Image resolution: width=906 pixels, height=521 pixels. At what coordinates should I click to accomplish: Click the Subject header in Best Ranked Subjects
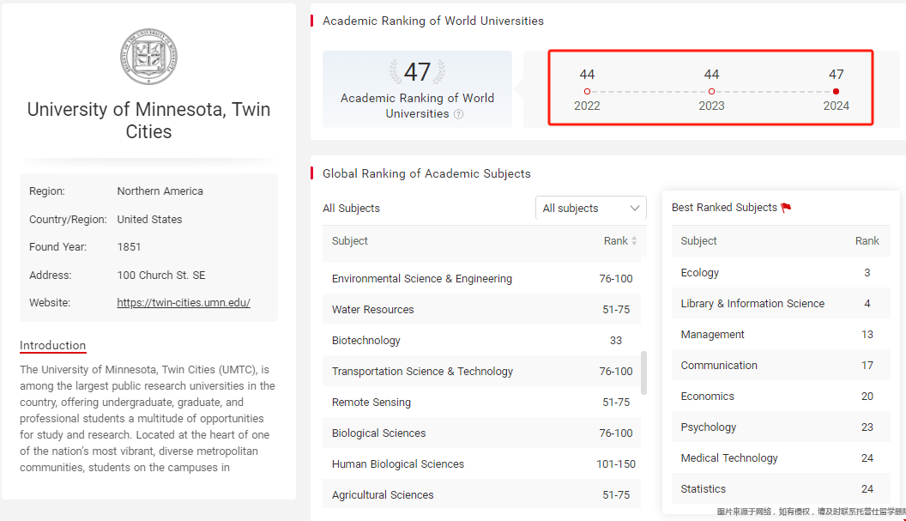tap(698, 241)
